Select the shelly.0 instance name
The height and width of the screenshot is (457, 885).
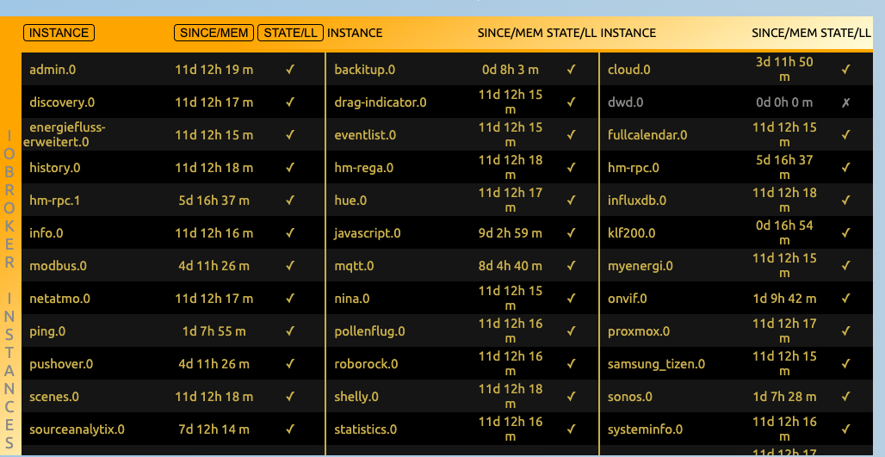tap(356, 397)
